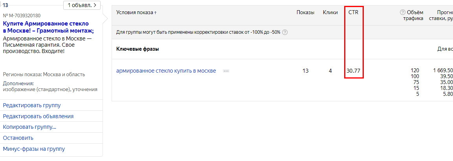This screenshot has width=453, height=161.
Task: Click the help icon after bid adjustments note
Action: click(284, 32)
